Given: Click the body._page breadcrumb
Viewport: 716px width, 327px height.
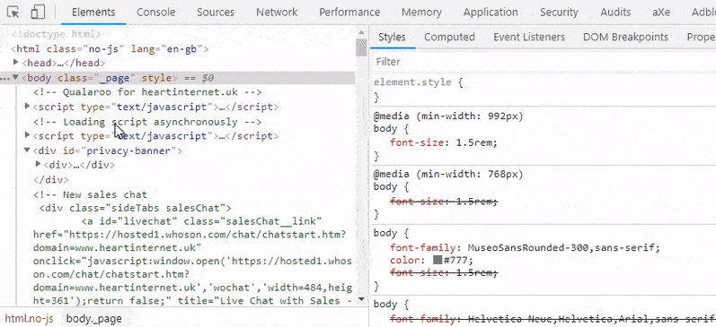Looking at the screenshot, I should [x=94, y=318].
